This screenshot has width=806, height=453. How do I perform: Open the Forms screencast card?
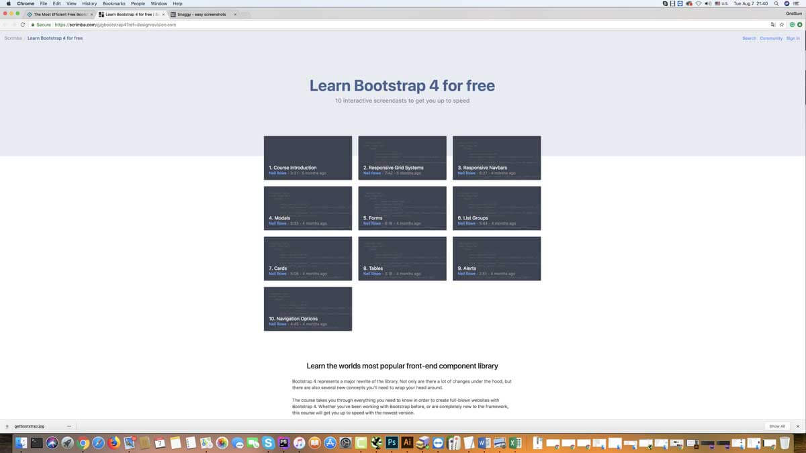pyautogui.click(x=402, y=208)
